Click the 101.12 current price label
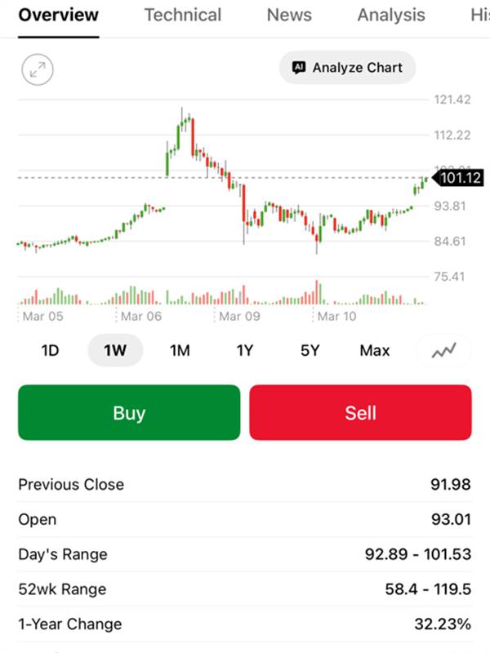Image resolution: width=490 pixels, height=653 pixels. point(459,178)
